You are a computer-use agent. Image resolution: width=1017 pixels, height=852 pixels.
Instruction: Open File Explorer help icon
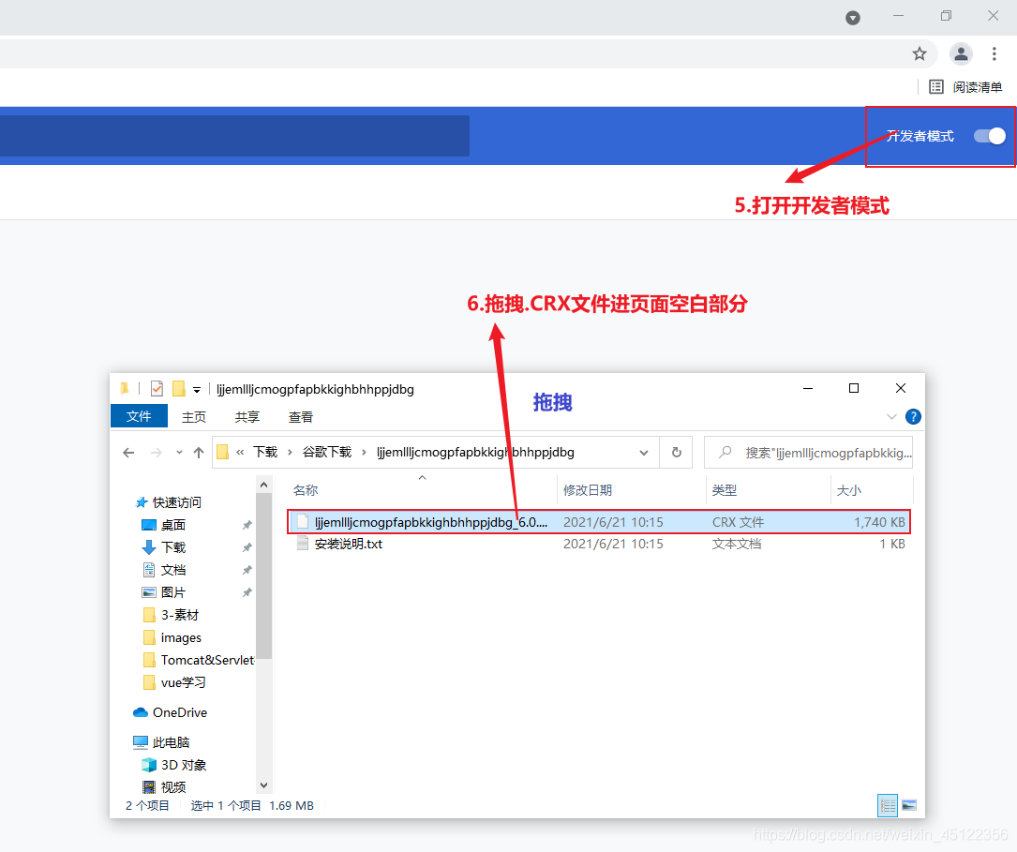tap(913, 417)
